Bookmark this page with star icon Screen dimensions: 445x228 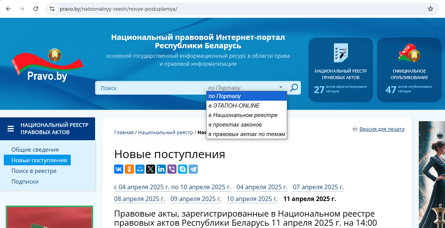[x=431, y=9]
